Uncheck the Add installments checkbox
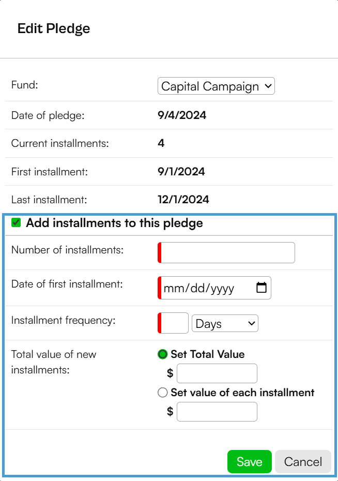The image size is (338, 481). [x=16, y=222]
